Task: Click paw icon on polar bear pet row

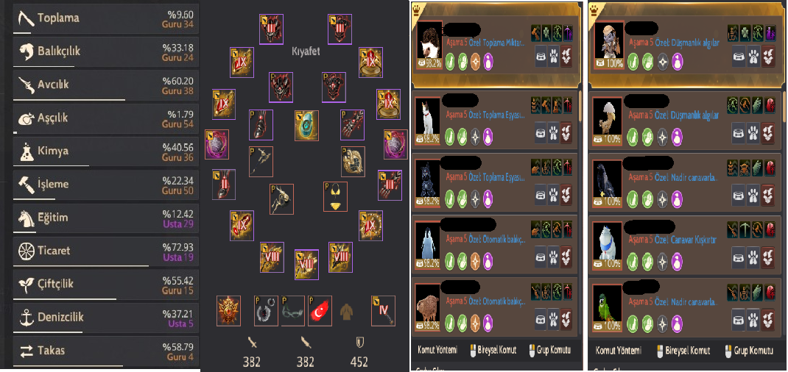Action: (753, 258)
